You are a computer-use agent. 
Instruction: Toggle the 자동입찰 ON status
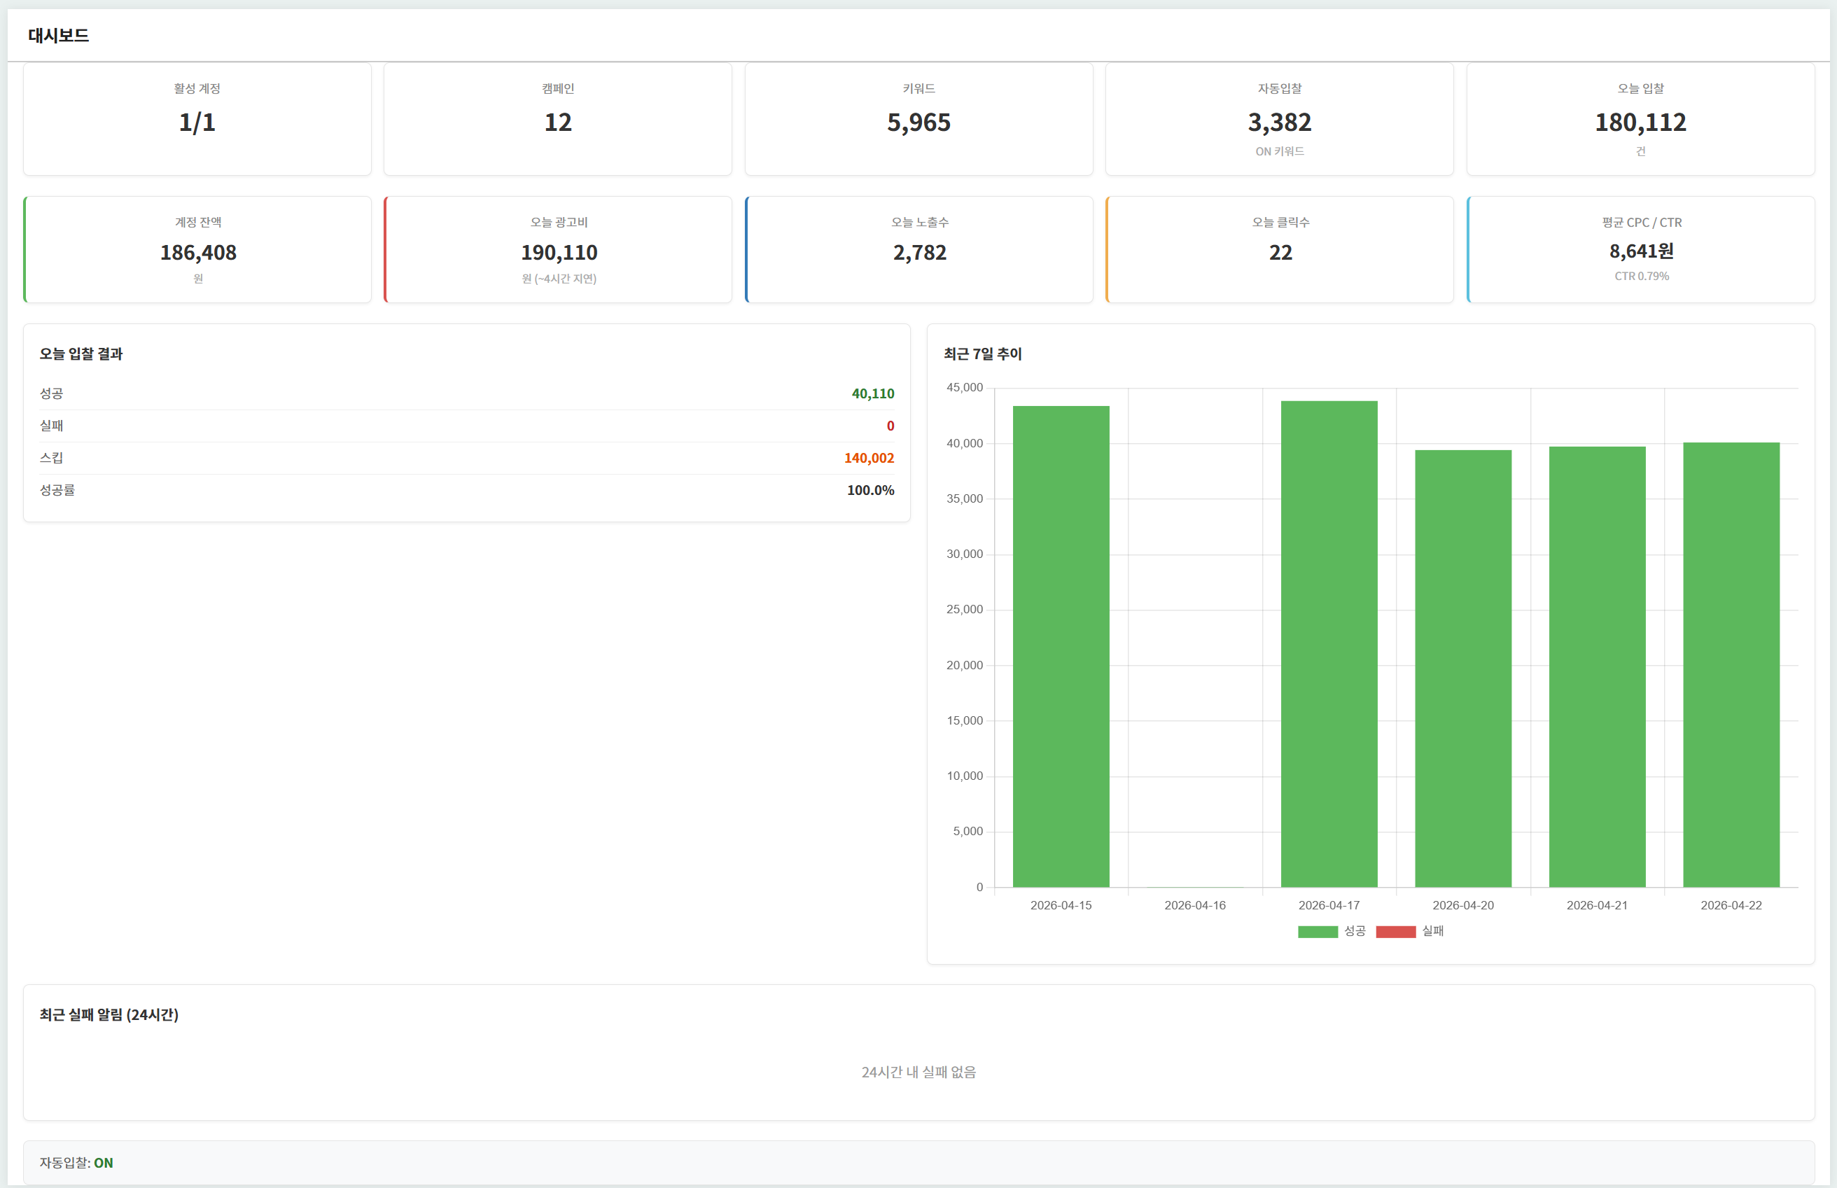tap(103, 1163)
